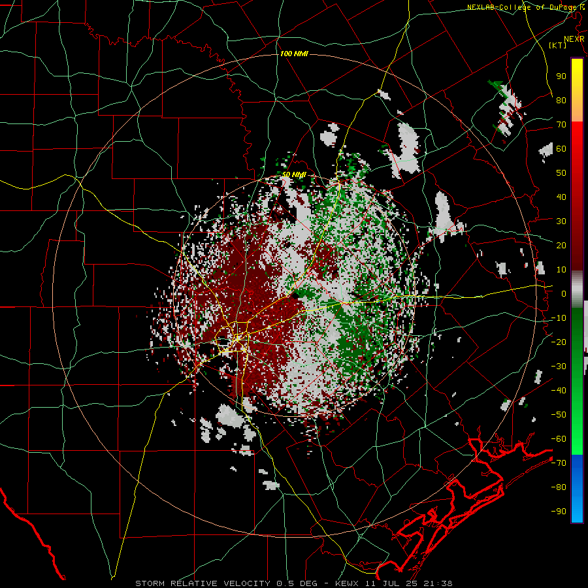Click the -70 value on the colorbar
Viewport: 588px width, 588px height.
pos(559,463)
